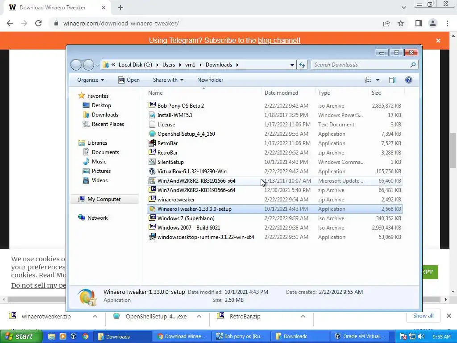Close the Download Winaero Tweaker tab

tap(104, 8)
